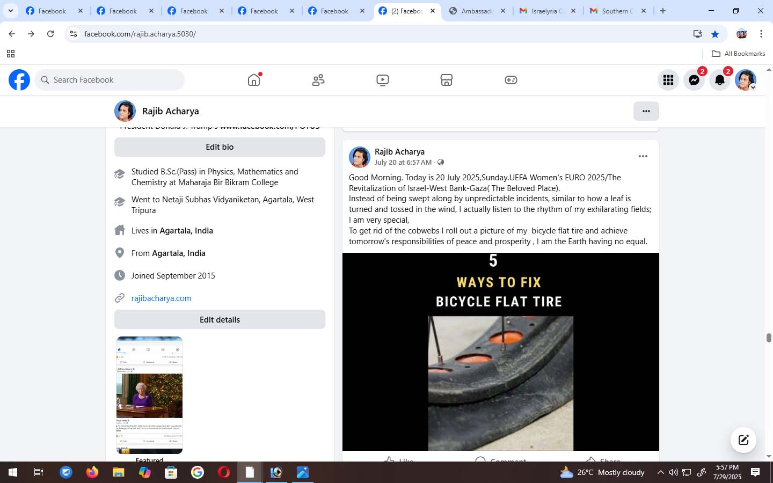Click the header profile picture of Rajib Acharya
Image resolution: width=773 pixels, height=483 pixels.
coord(125,111)
